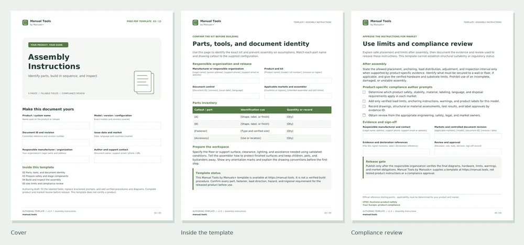Click the manual.tools footer link on the Compliance page
The image size is (524, 245).
[369, 215]
